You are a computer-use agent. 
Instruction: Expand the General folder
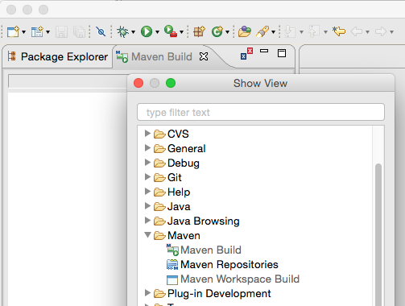147,147
